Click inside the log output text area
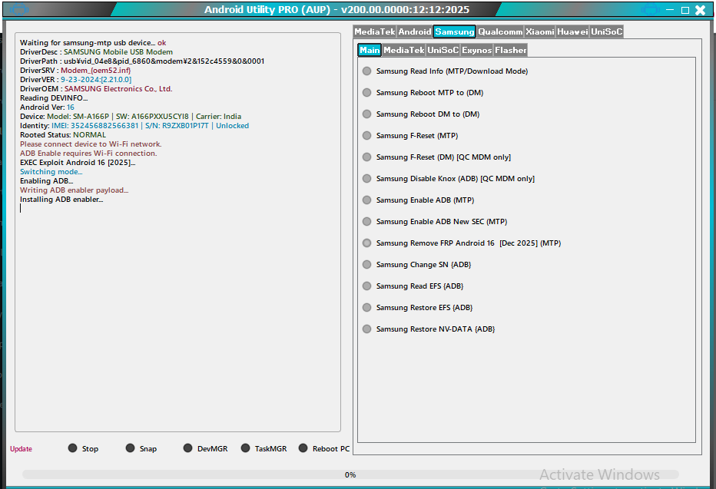 pyautogui.click(x=177, y=307)
